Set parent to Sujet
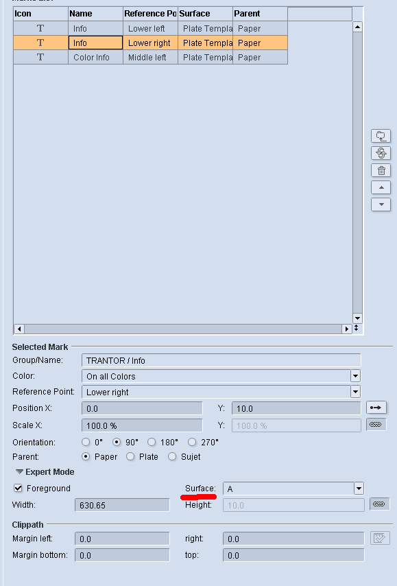This screenshot has width=397, height=586. click(x=172, y=457)
